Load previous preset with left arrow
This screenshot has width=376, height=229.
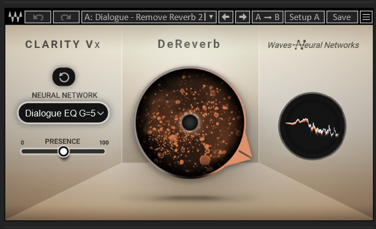point(226,17)
